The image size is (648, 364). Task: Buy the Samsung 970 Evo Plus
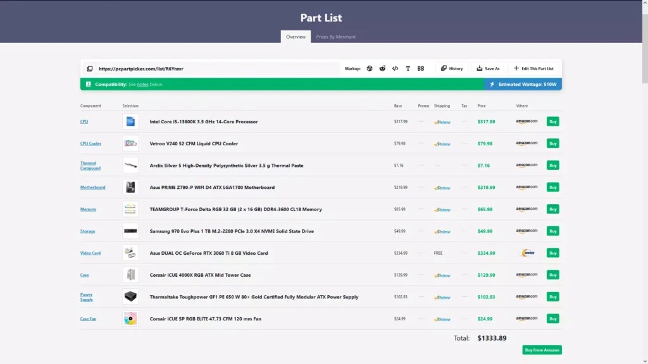[552, 231]
